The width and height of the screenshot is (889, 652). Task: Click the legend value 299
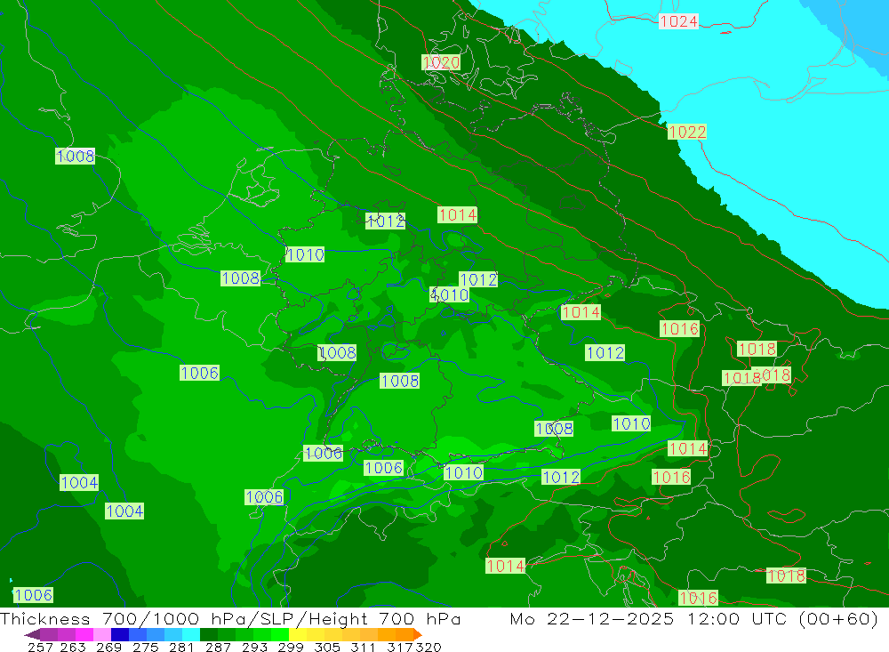click(x=291, y=647)
